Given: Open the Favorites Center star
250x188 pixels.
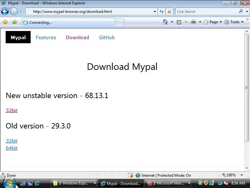Looking at the screenshot, I should click(x=5, y=22).
